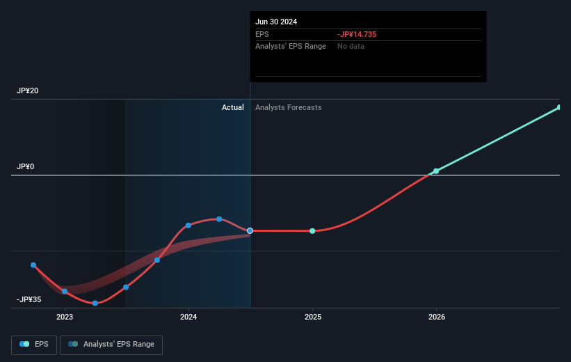
Task: Click the first EPS data point in late 2022
Action: (x=33, y=265)
